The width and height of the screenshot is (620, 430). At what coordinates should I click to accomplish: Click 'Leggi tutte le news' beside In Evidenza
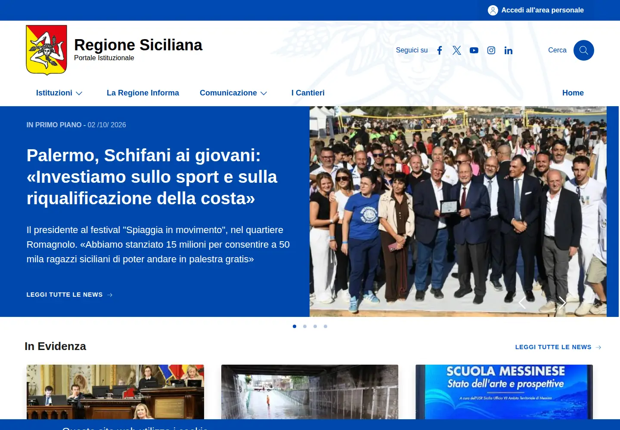(x=553, y=347)
